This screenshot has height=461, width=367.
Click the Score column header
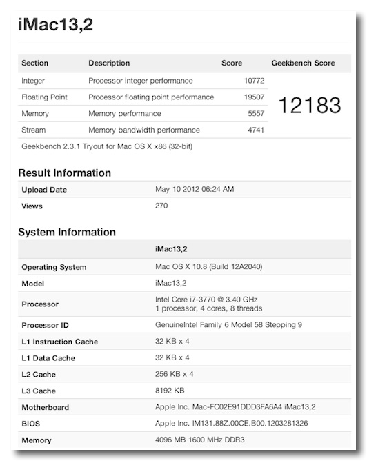(x=232, y=63)
